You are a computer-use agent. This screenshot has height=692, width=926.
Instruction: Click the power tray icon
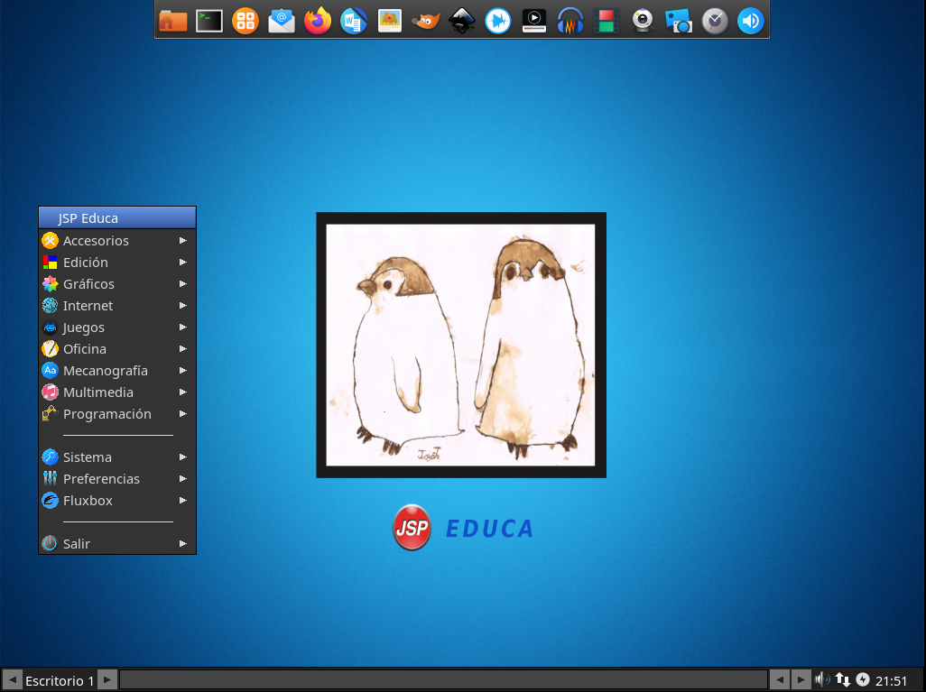863,679
